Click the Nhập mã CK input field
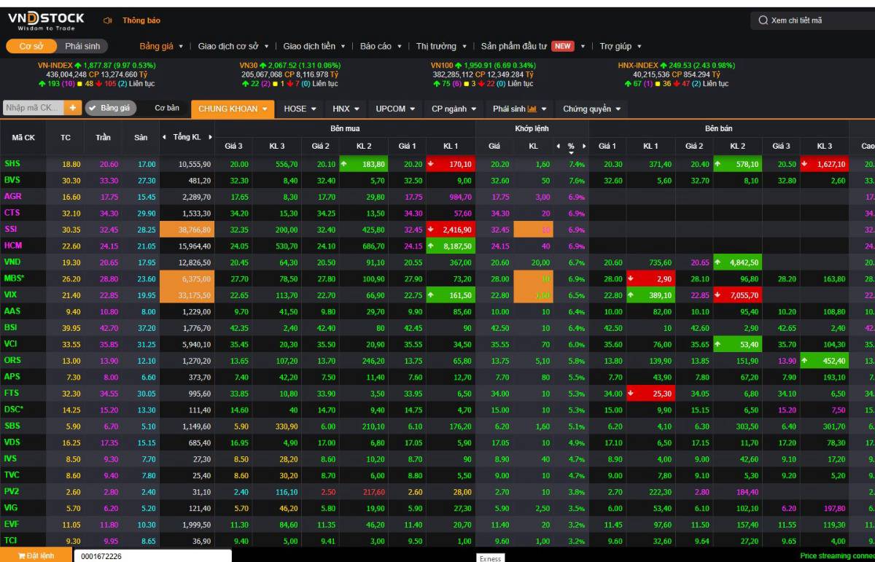Image resolution: width=875 pixels, height=562 pixels. [x=34, y=108]
